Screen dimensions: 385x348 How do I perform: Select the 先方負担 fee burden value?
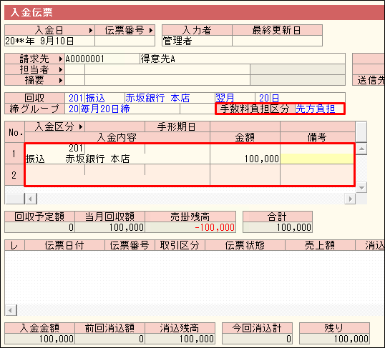[x=316, y=109]
